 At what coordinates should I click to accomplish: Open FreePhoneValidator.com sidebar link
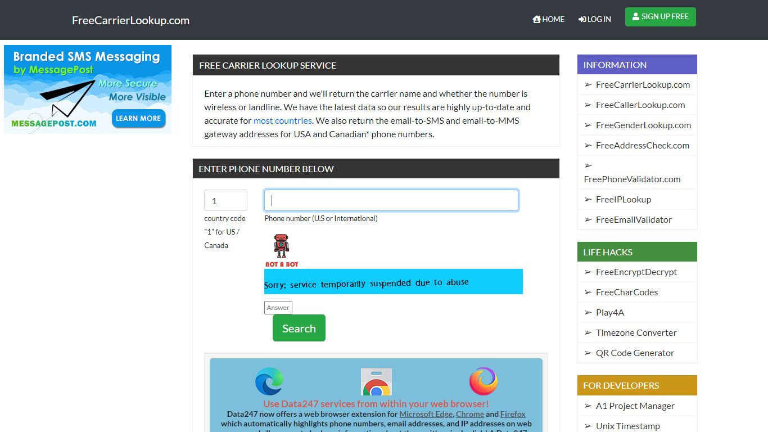633,179
